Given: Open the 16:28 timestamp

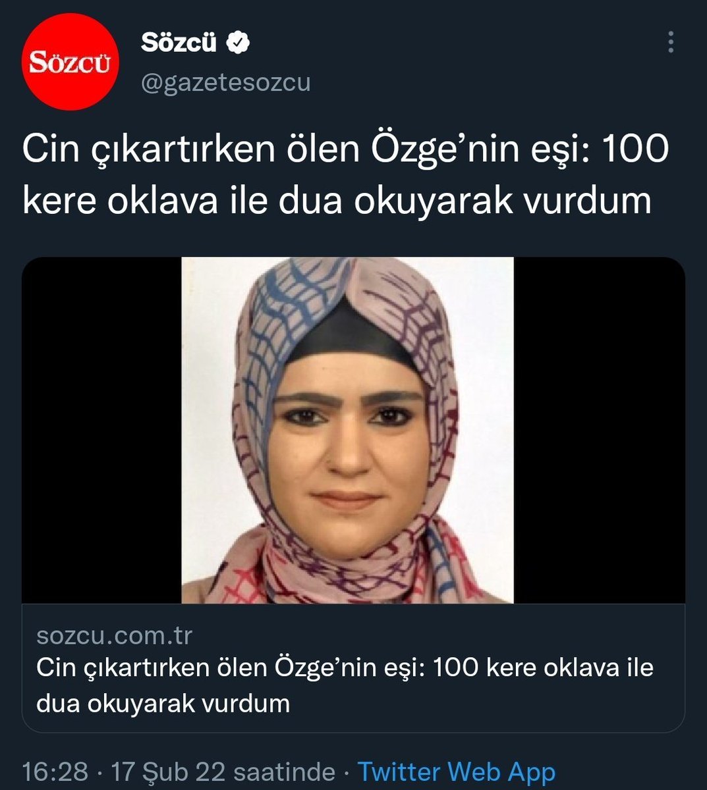Looking at the screenshot, I should [x=55, y=772].
